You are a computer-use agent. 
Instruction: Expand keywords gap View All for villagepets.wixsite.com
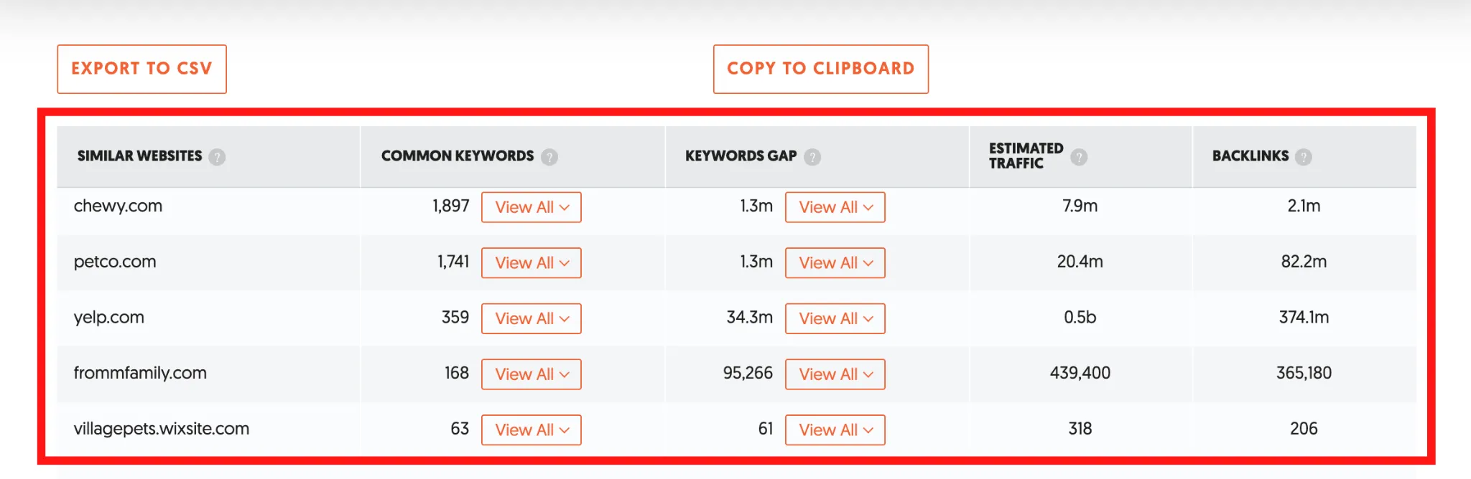tap(835, 430)
